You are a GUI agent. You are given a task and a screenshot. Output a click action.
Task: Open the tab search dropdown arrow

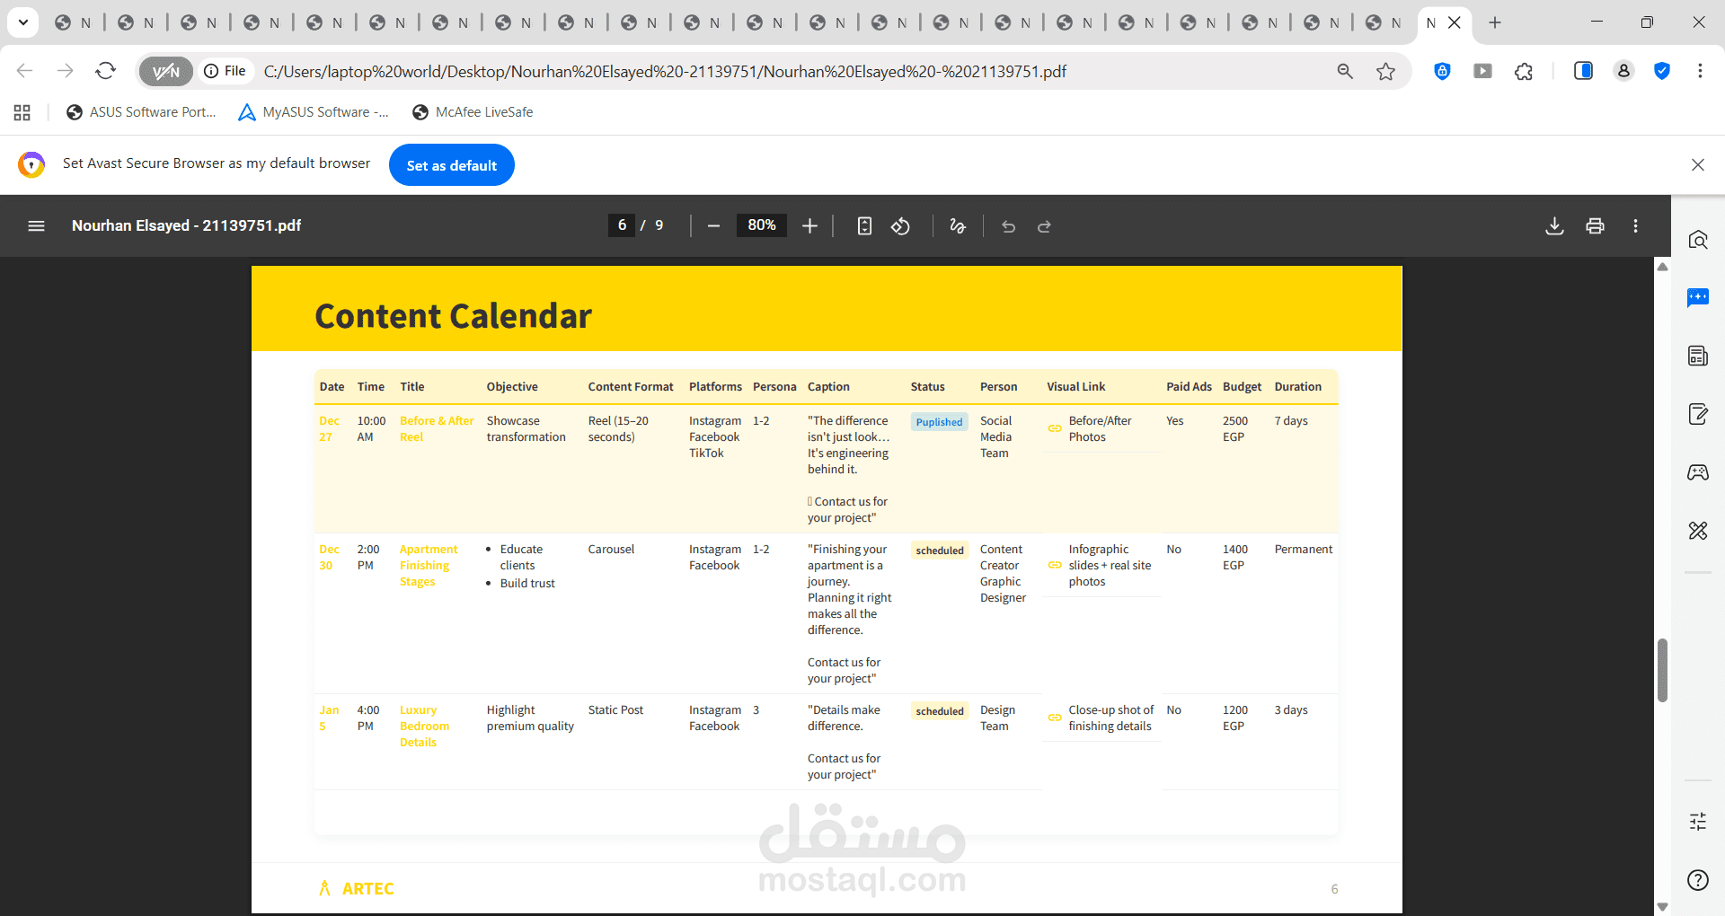pos(23,22)
